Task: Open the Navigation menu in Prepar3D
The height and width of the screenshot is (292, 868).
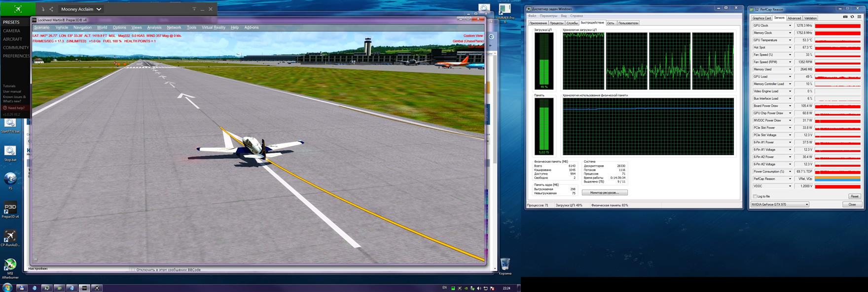Action: (82, 28)
